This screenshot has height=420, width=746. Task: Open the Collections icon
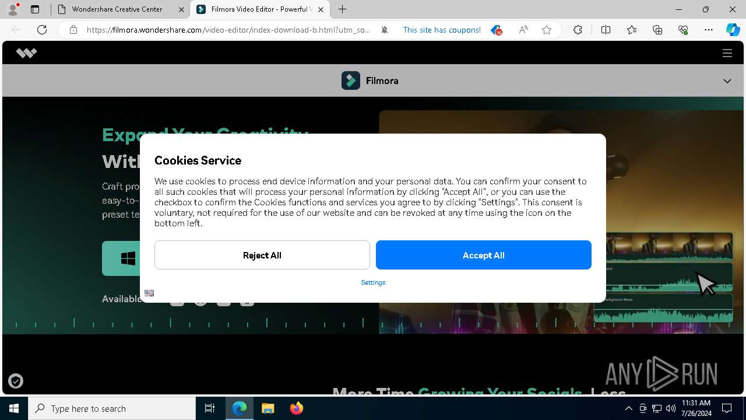tap(657, 30)
